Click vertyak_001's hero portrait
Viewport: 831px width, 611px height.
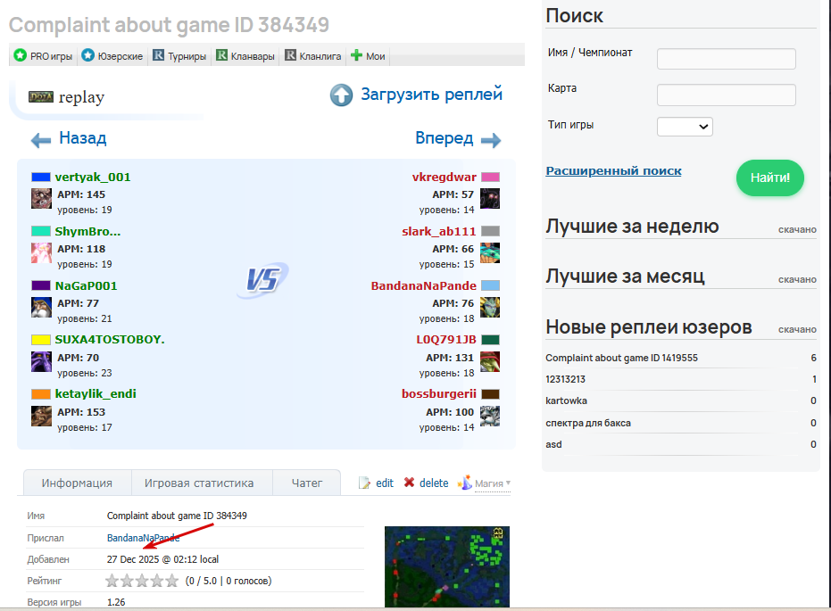41,199
